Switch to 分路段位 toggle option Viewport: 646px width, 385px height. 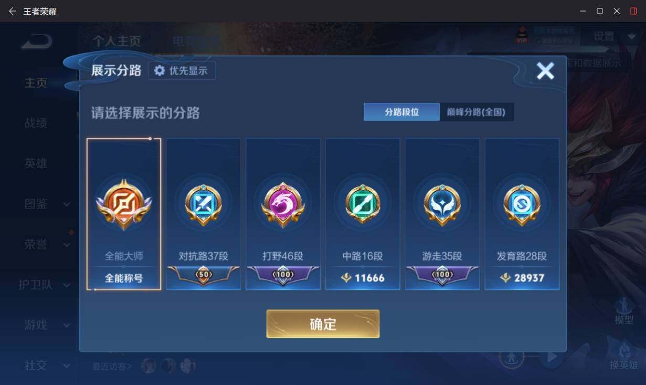[x=401, y=112]
